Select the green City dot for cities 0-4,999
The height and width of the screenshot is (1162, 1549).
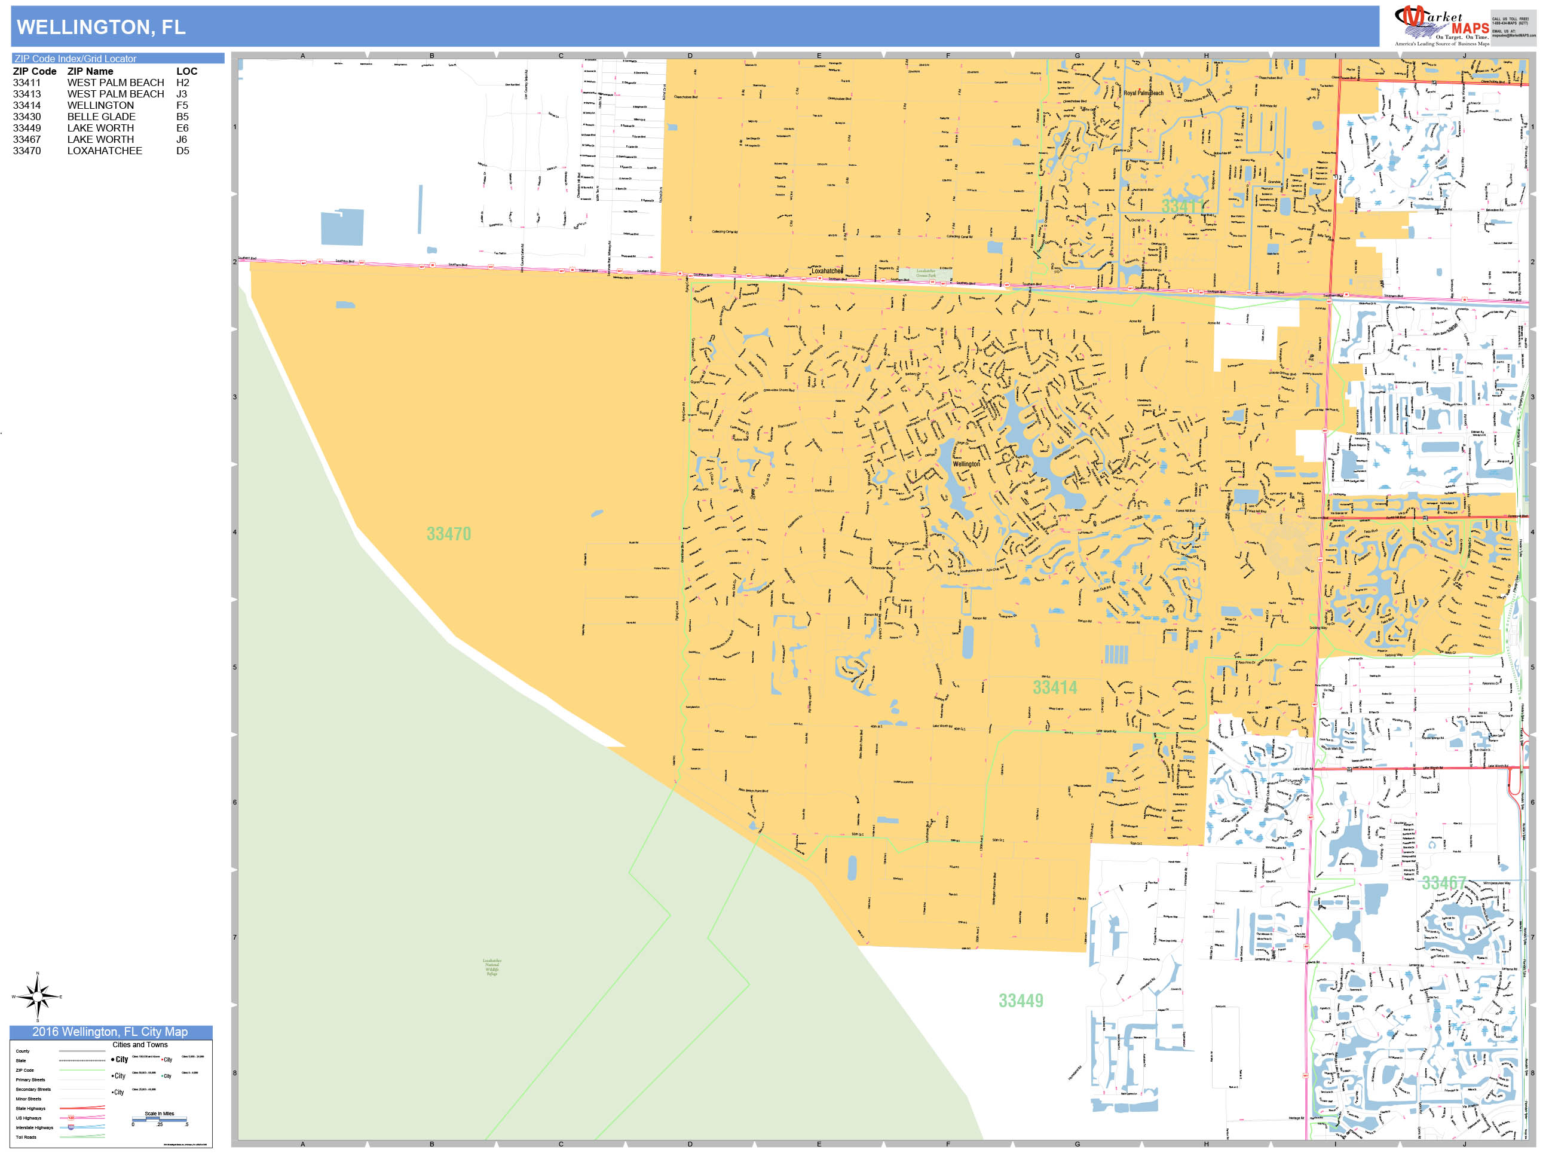click(163, 1076)
